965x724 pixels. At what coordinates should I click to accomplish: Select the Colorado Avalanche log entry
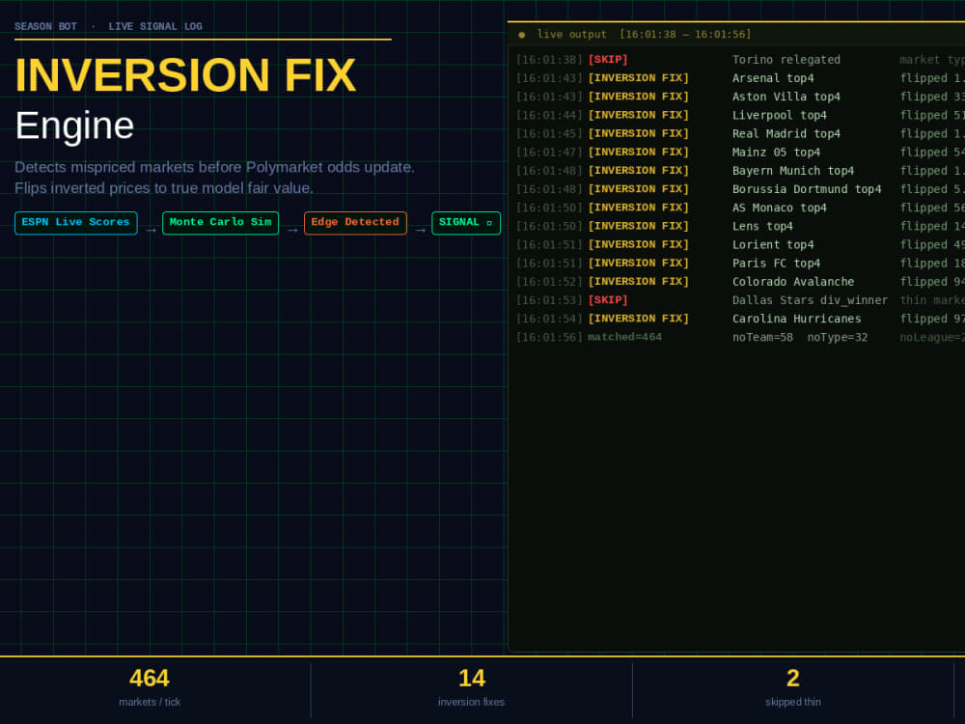pyautogui.click(x=740, y=281)
